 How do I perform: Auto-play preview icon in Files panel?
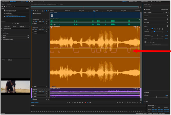click(18, 23)
